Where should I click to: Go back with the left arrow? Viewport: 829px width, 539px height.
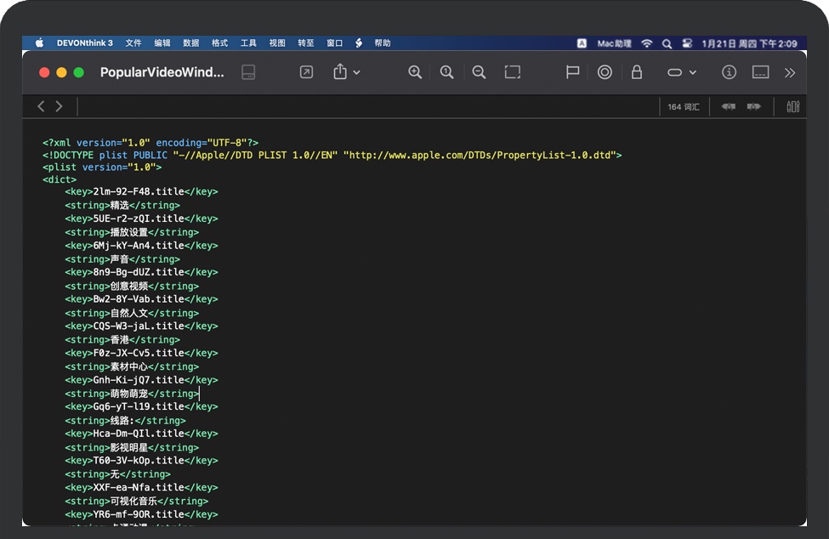41,106
